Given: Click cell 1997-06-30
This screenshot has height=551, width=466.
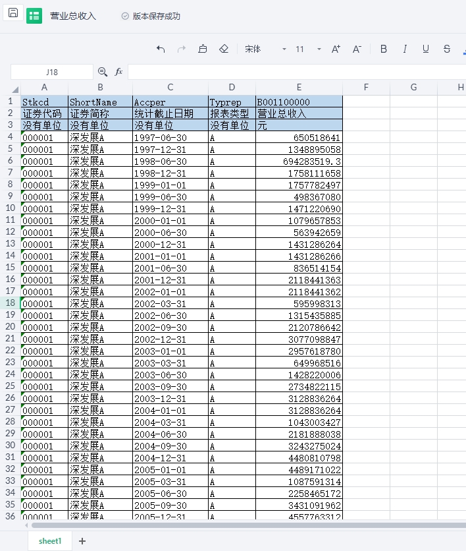Looking at the screenshot, I should (x=170, y=137).
